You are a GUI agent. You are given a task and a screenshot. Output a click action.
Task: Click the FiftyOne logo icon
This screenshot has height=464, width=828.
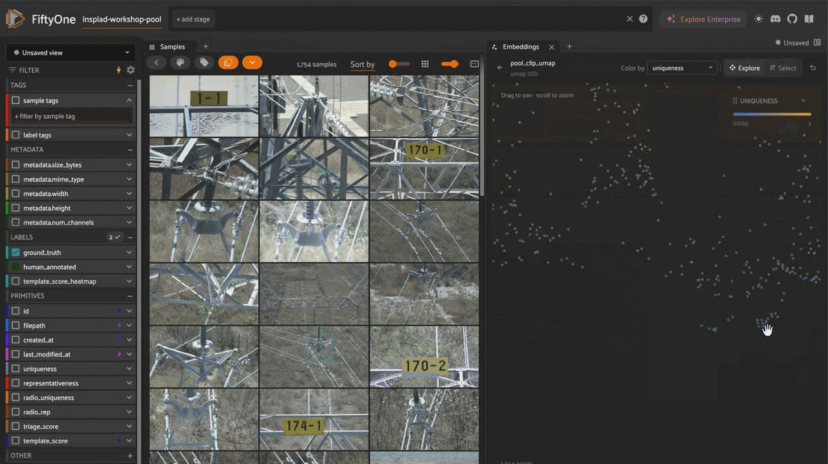click(15, 19)
